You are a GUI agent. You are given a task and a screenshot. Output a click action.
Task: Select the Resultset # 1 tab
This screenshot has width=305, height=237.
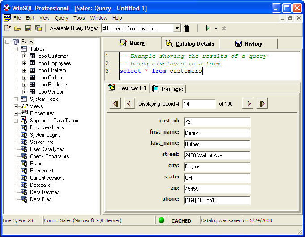tap(128, 88)
